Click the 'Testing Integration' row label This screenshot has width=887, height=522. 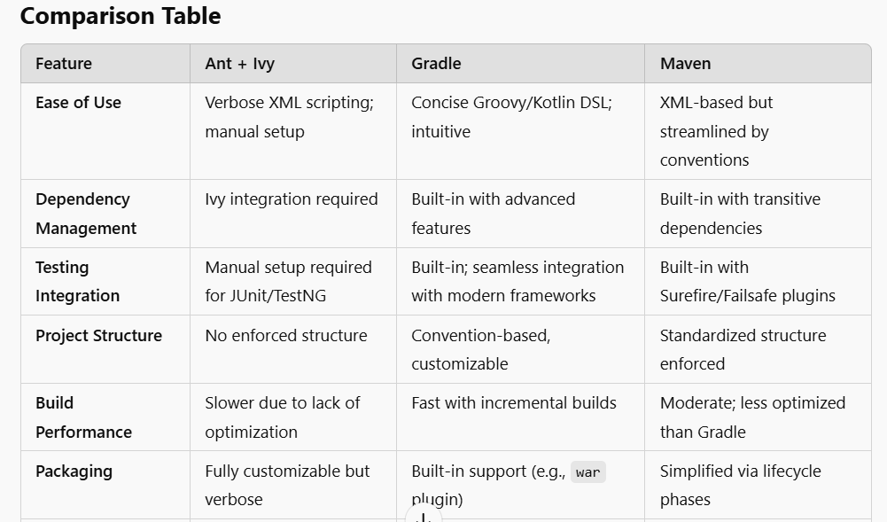(77, 281)
